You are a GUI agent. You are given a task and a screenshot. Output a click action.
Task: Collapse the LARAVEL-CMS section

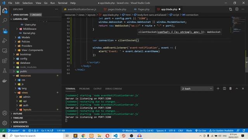(x=36, y=19)
